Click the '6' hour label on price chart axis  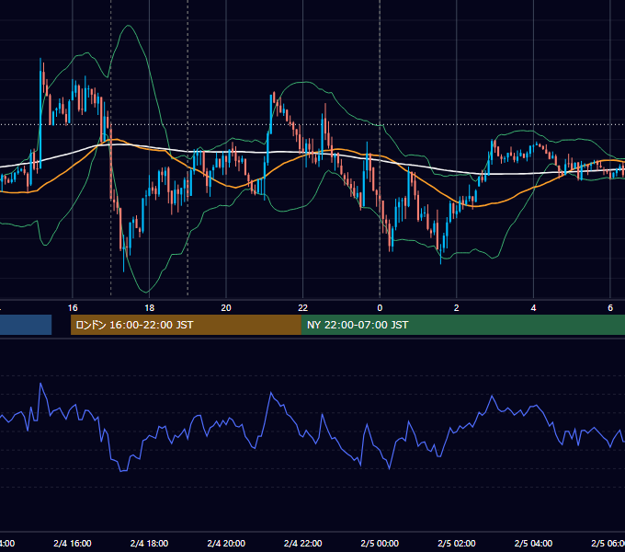tap(610, 308)
